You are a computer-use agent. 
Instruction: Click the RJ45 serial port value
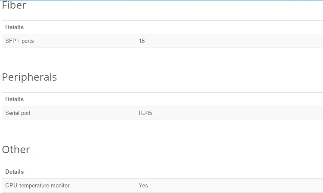(146, 113)
